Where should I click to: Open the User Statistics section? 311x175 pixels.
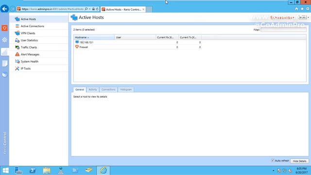pyautogui.click(x=39, y=40)
